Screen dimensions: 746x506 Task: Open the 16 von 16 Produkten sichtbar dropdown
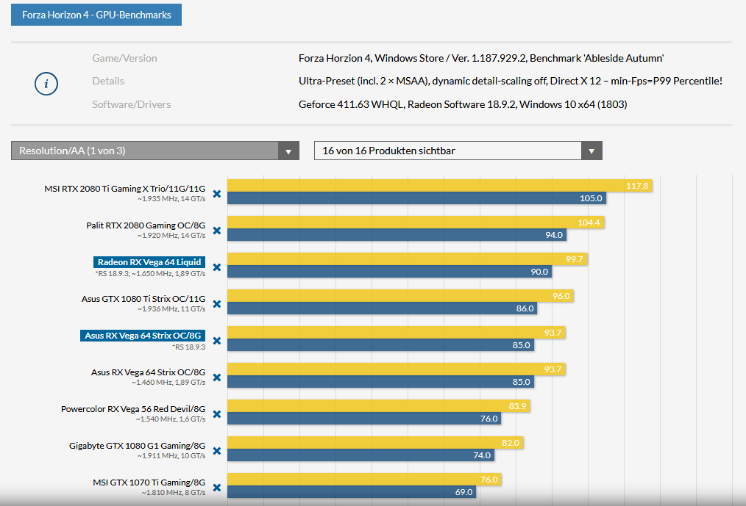point(458,151)
